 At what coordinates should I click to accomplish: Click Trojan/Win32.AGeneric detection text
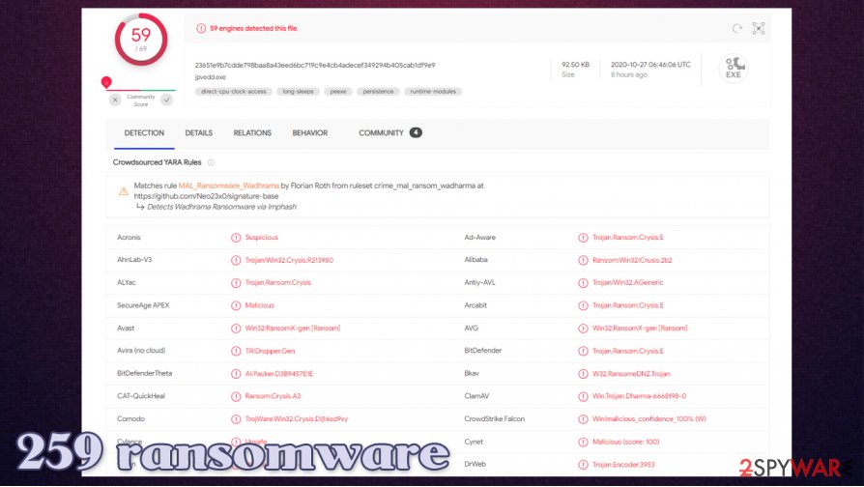coord(627,282)
